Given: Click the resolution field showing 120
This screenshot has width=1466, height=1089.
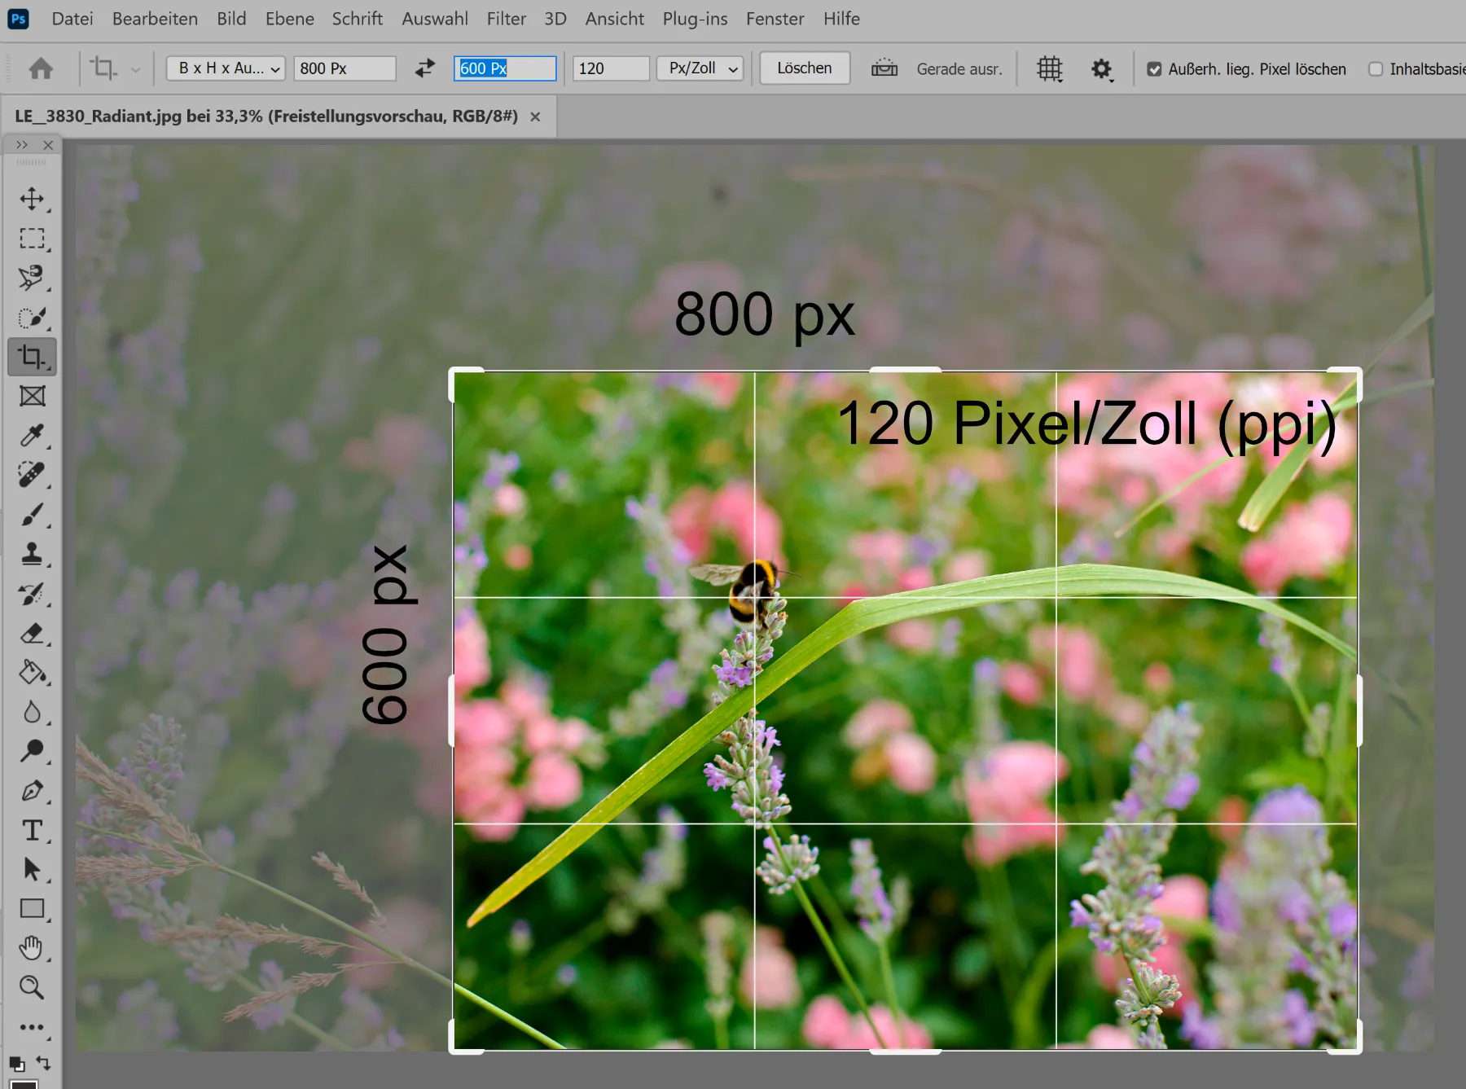Looking at the screenshot, I should coord(611,68).
